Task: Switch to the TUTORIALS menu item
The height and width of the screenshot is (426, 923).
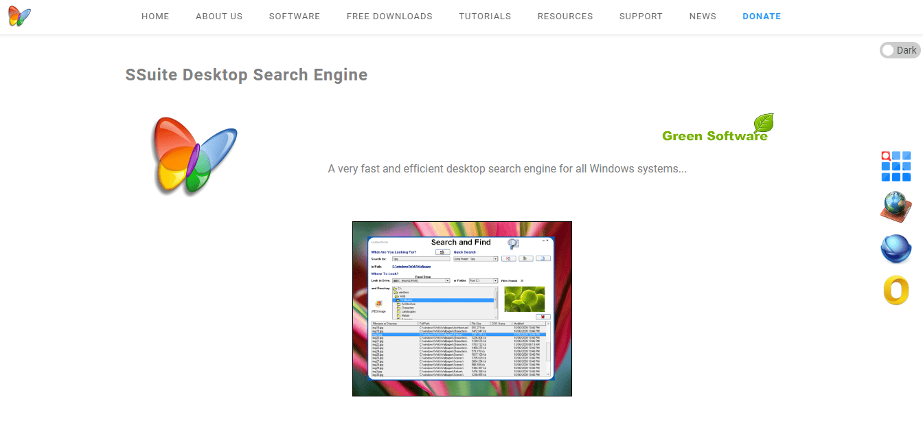Action: [x=485, y=16]
